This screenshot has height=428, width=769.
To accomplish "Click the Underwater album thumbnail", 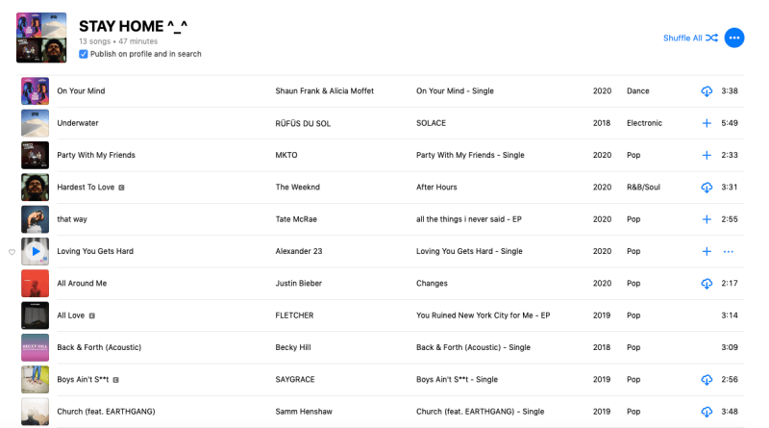I will pos(35,123).
